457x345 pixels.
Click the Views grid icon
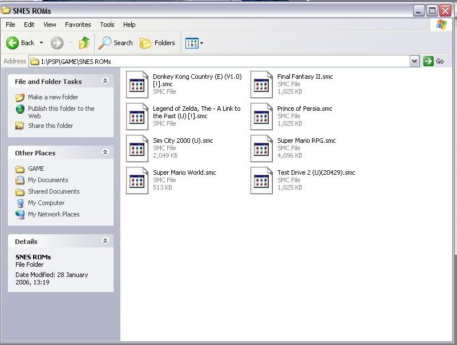[x=192, y=43]
